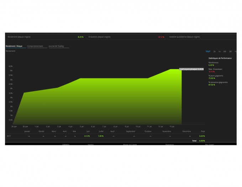242x187 pixels.
Task: Click the Max. Drawdown statistic in side panel
Action: (x=215, y=70)
